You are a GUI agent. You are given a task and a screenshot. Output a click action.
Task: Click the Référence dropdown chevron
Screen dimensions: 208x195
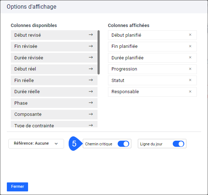pos(56,144)
